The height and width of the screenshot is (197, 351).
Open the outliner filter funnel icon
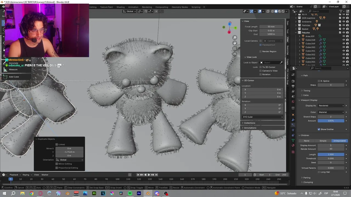[341, 11]
